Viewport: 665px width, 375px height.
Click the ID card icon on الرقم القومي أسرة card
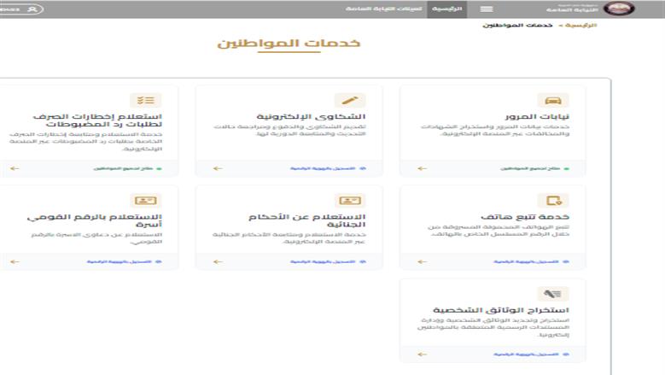(146, 201)
